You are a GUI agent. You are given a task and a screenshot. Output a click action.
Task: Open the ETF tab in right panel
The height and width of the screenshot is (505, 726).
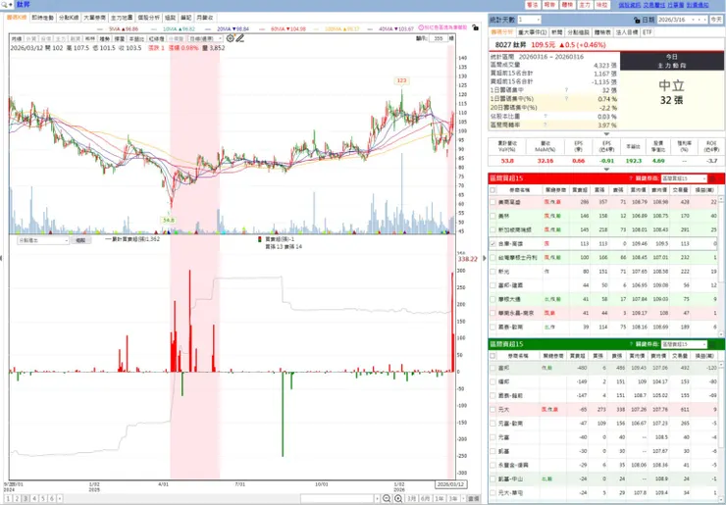(647, 32)
